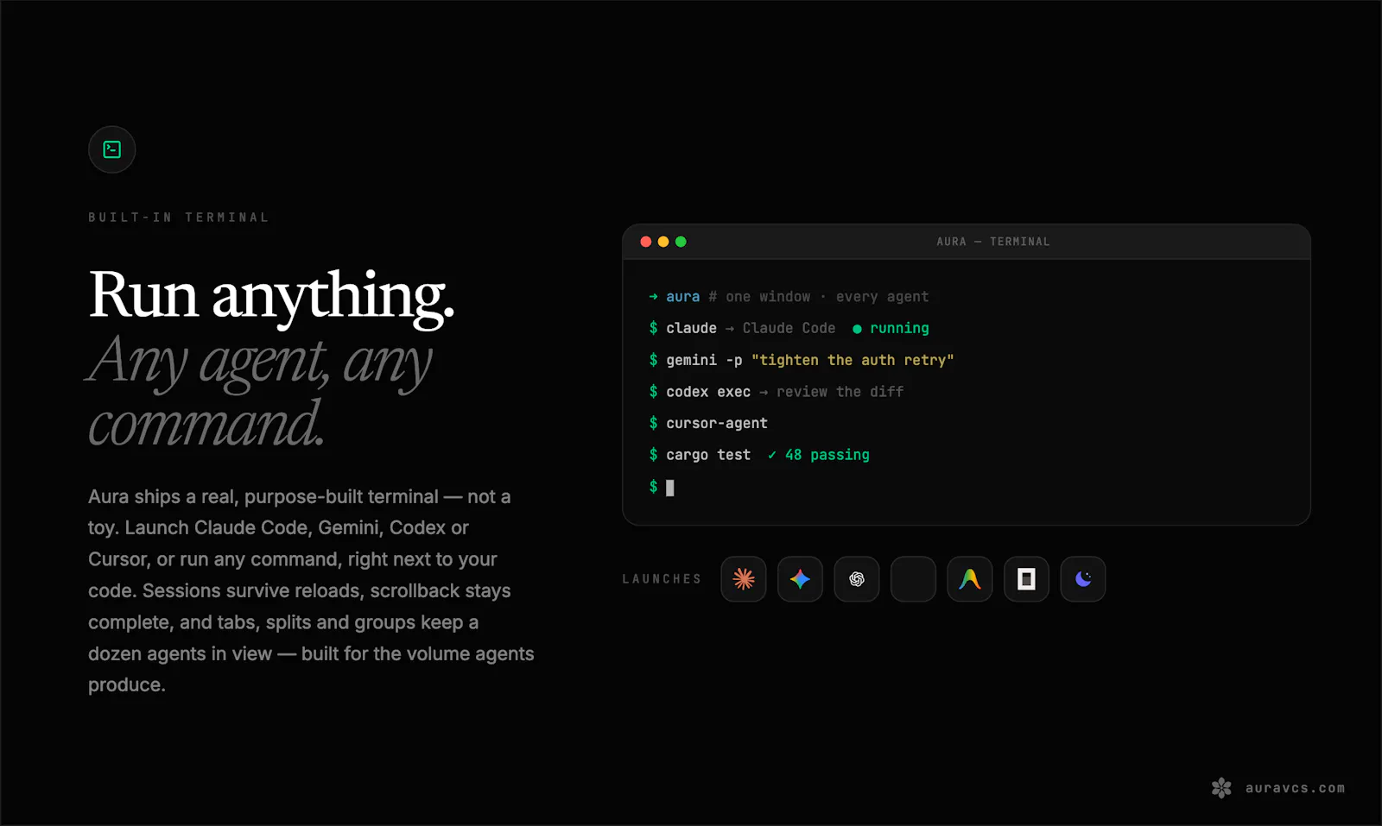This screenshot has height=826, width=1382.
Task: Click the red close dot on terminal window
Action: click(x=646, y=242)
